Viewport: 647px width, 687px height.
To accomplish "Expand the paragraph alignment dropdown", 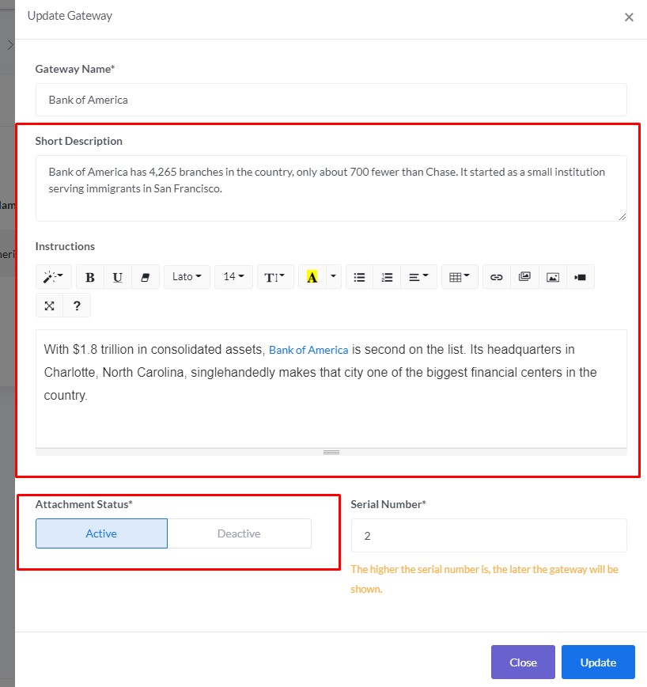I will (418, 277).
